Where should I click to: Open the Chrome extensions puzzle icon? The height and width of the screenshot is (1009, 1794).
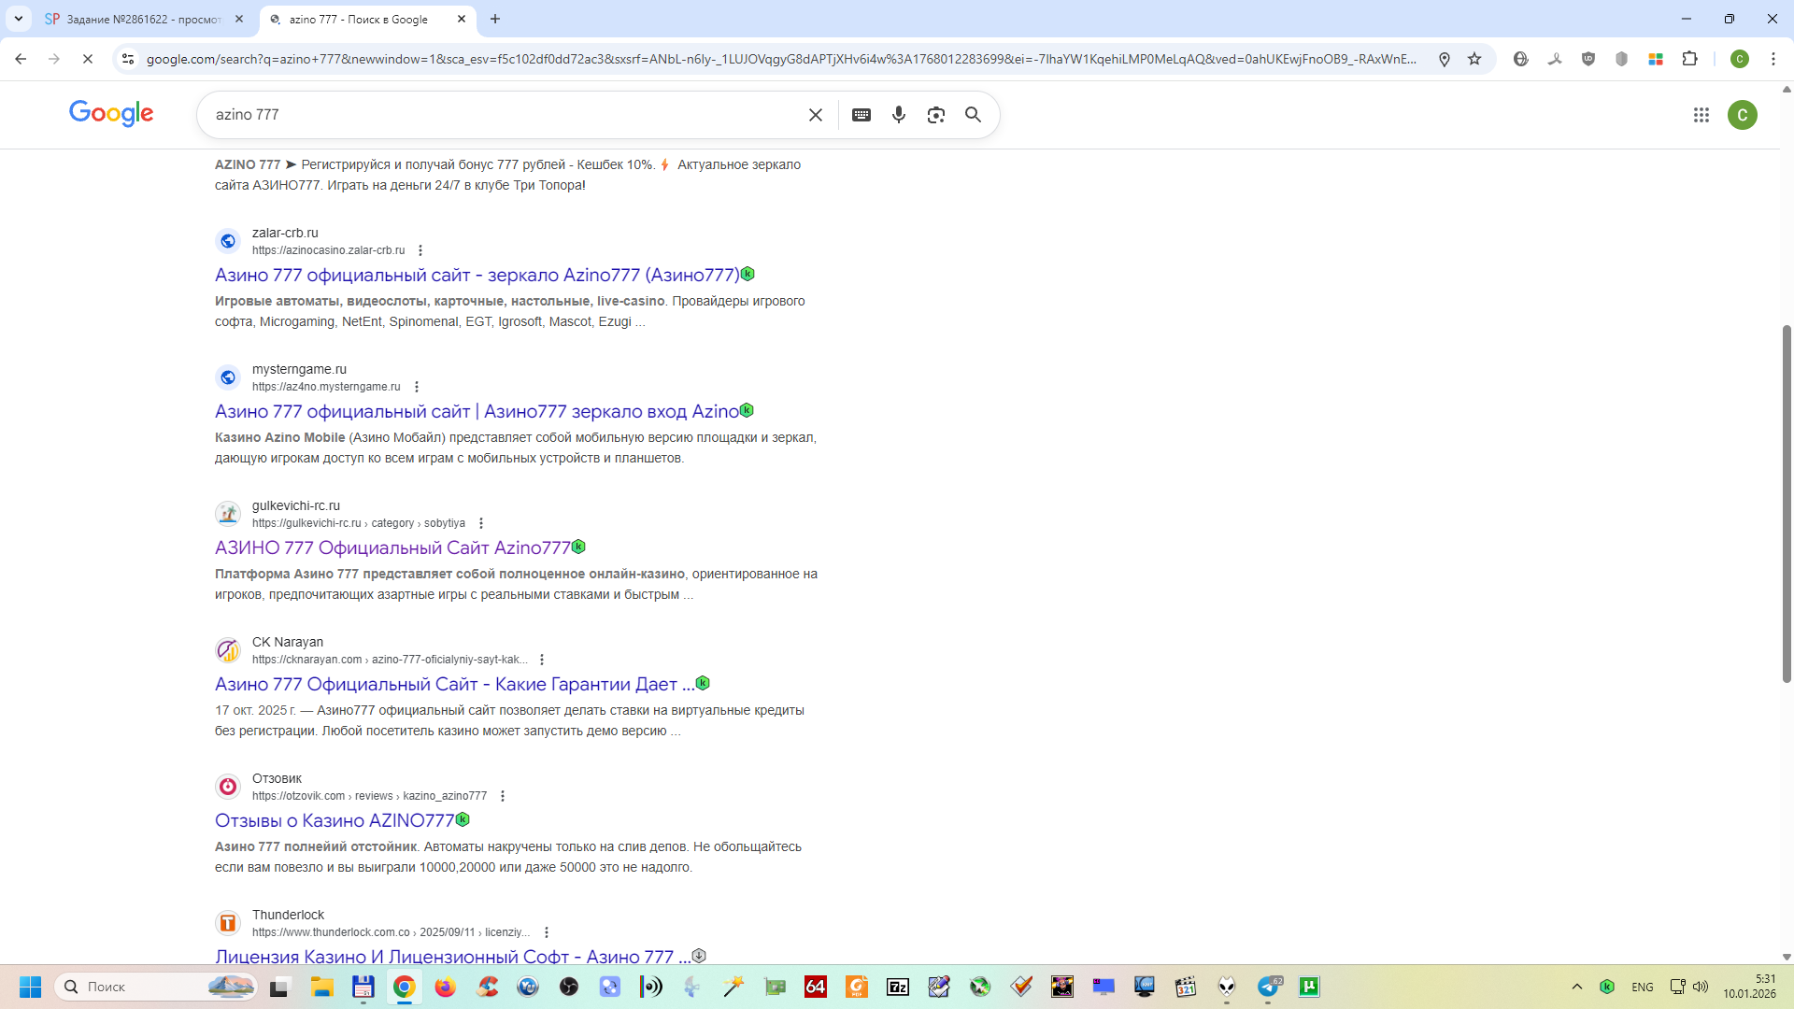(1689, 59)
